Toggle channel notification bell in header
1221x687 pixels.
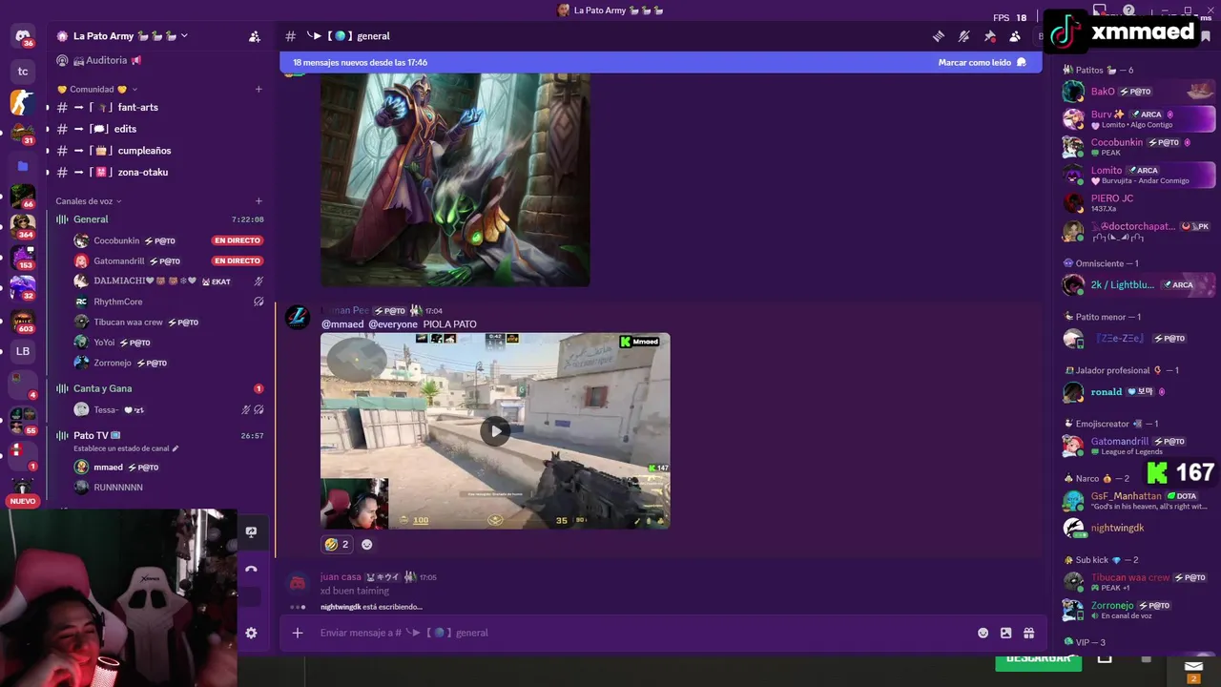(964, 36)
